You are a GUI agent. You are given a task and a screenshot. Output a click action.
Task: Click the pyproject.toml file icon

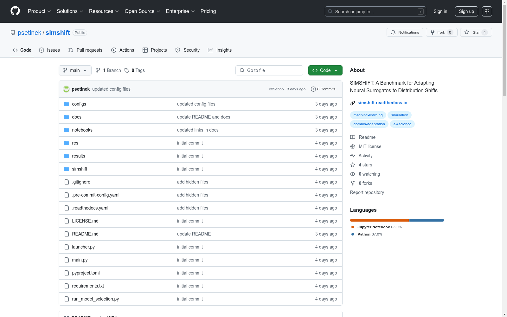(67, 273)
